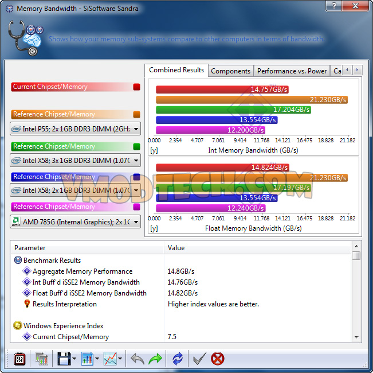The width and height of the screenshot is (373, 373).
Task: Select the Aggregate Memory Performance row text
Action: (x=83, y=271)
